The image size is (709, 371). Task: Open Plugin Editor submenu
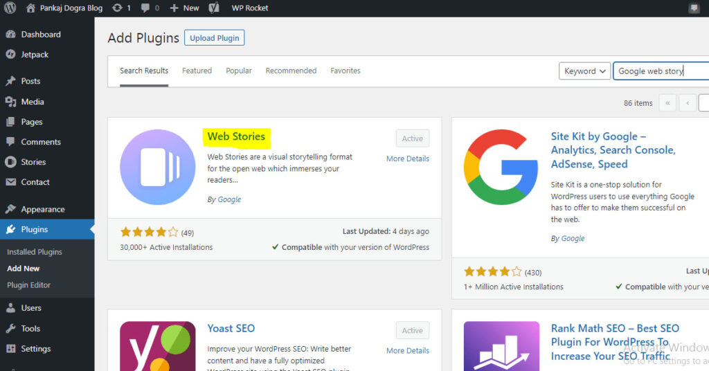coord(28,285)
